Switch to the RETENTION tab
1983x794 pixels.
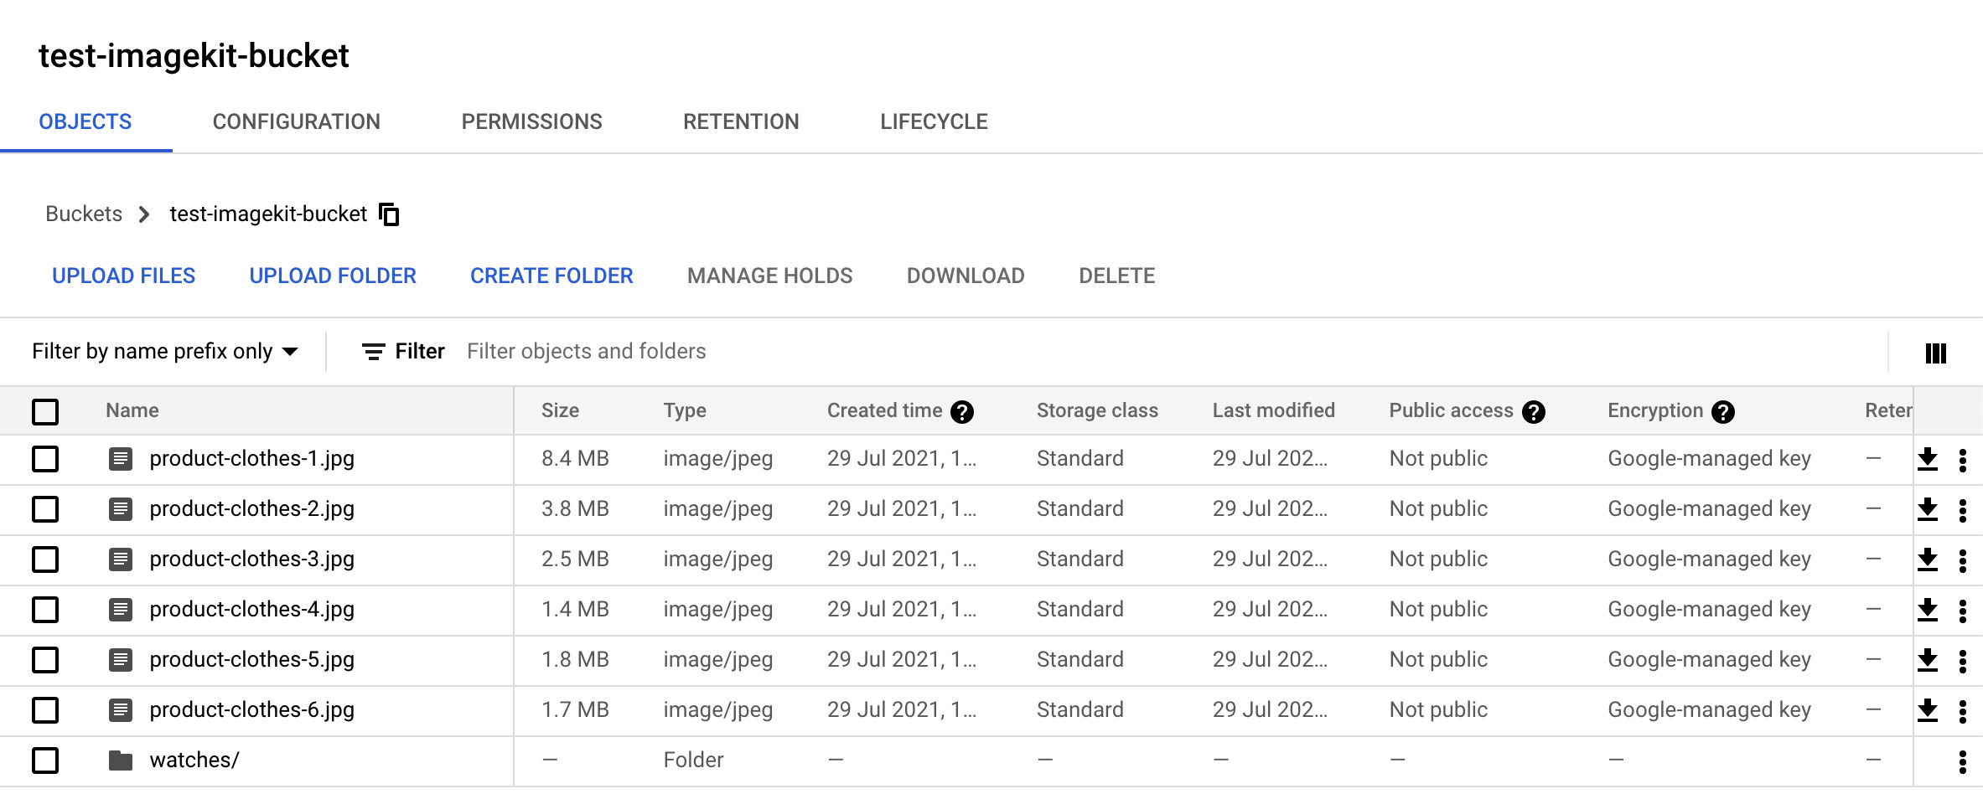[x=741, y=122]
